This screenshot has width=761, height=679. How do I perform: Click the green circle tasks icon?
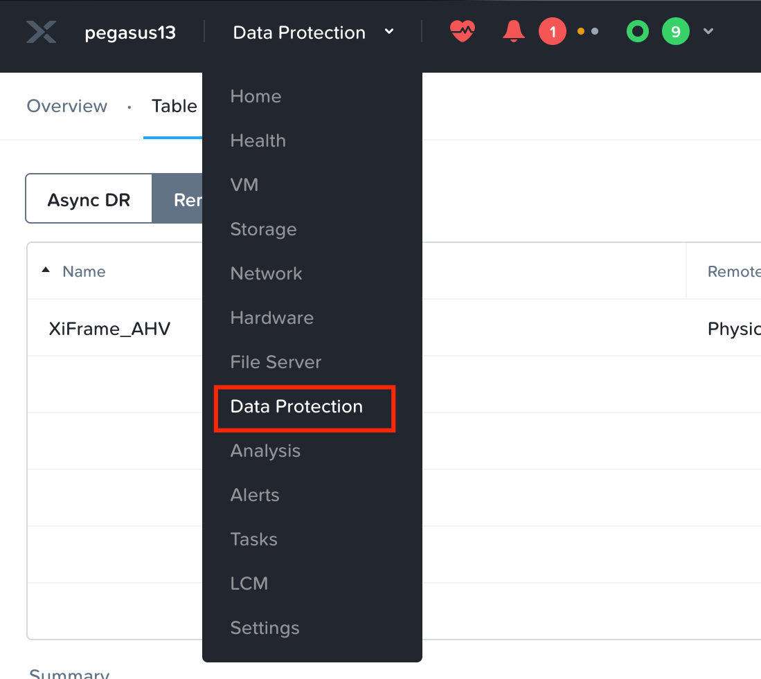pos(637,32)
